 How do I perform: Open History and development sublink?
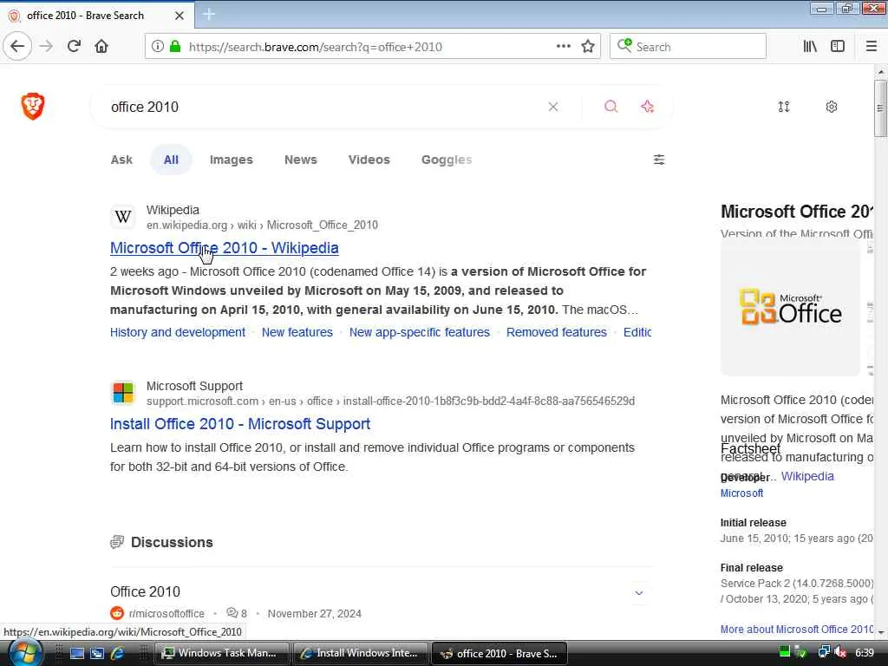(177, 332)
